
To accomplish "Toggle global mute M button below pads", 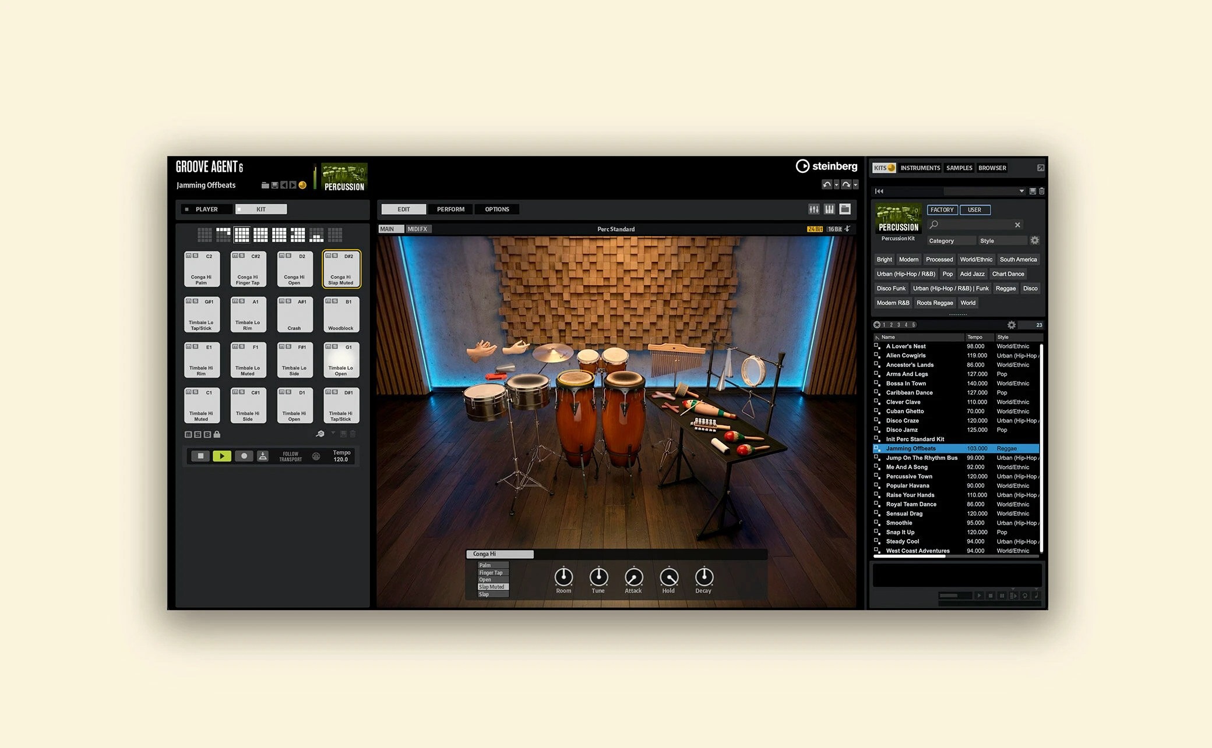I will 188,434.
